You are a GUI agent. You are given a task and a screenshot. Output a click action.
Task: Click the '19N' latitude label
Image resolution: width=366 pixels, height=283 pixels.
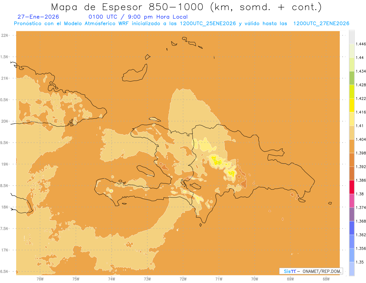(5, 164)
